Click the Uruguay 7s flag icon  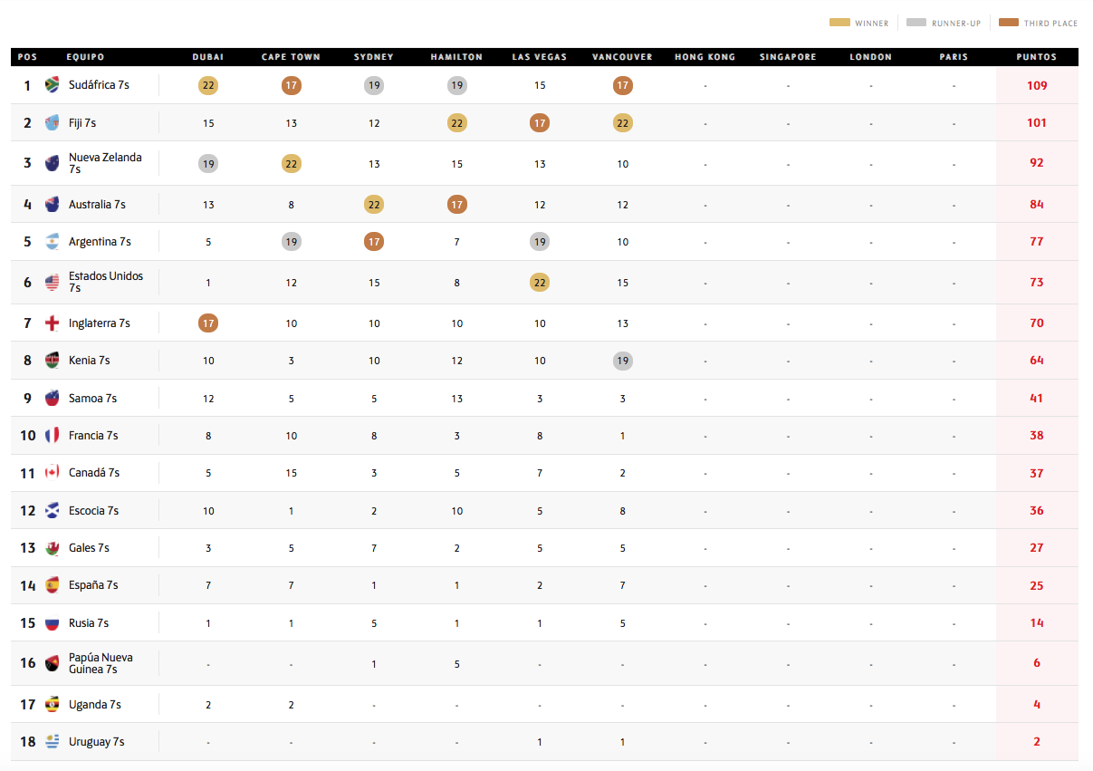pyautogui.click(x=53, y=742)
